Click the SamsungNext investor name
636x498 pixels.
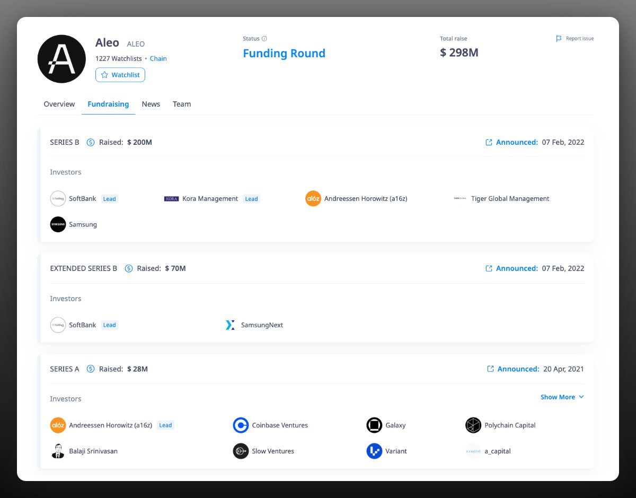pos(262,325)
